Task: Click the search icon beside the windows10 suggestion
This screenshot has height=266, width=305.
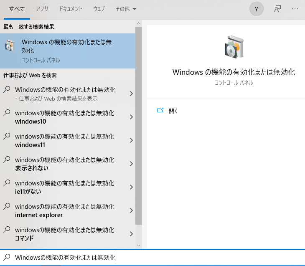Action: coord(7,113)
